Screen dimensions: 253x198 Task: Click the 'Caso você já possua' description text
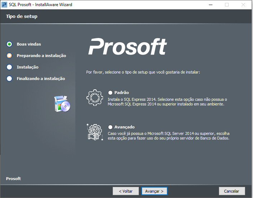click(169, 136)
